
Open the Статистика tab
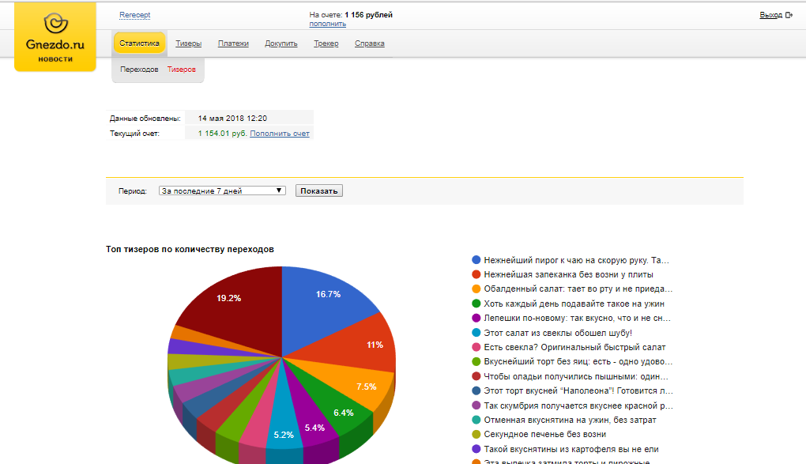coord(139,43)
